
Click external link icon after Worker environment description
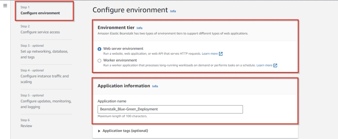(x=275, y=65)
